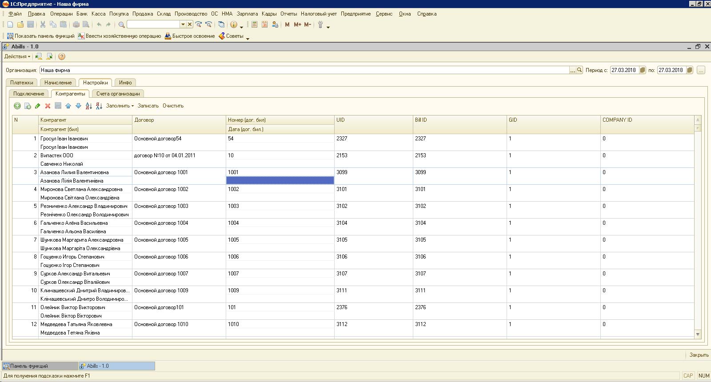
Task: Edit current row with green pencil icon
Action: [x=37, y=106]
